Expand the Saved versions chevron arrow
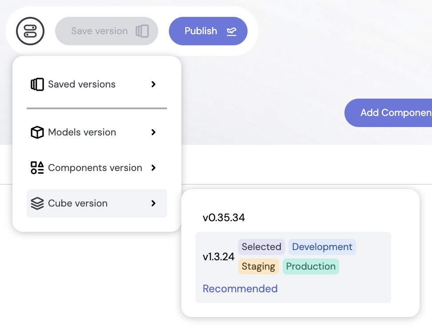This screenshot has width=432, height=334. (x=153, y=84)
